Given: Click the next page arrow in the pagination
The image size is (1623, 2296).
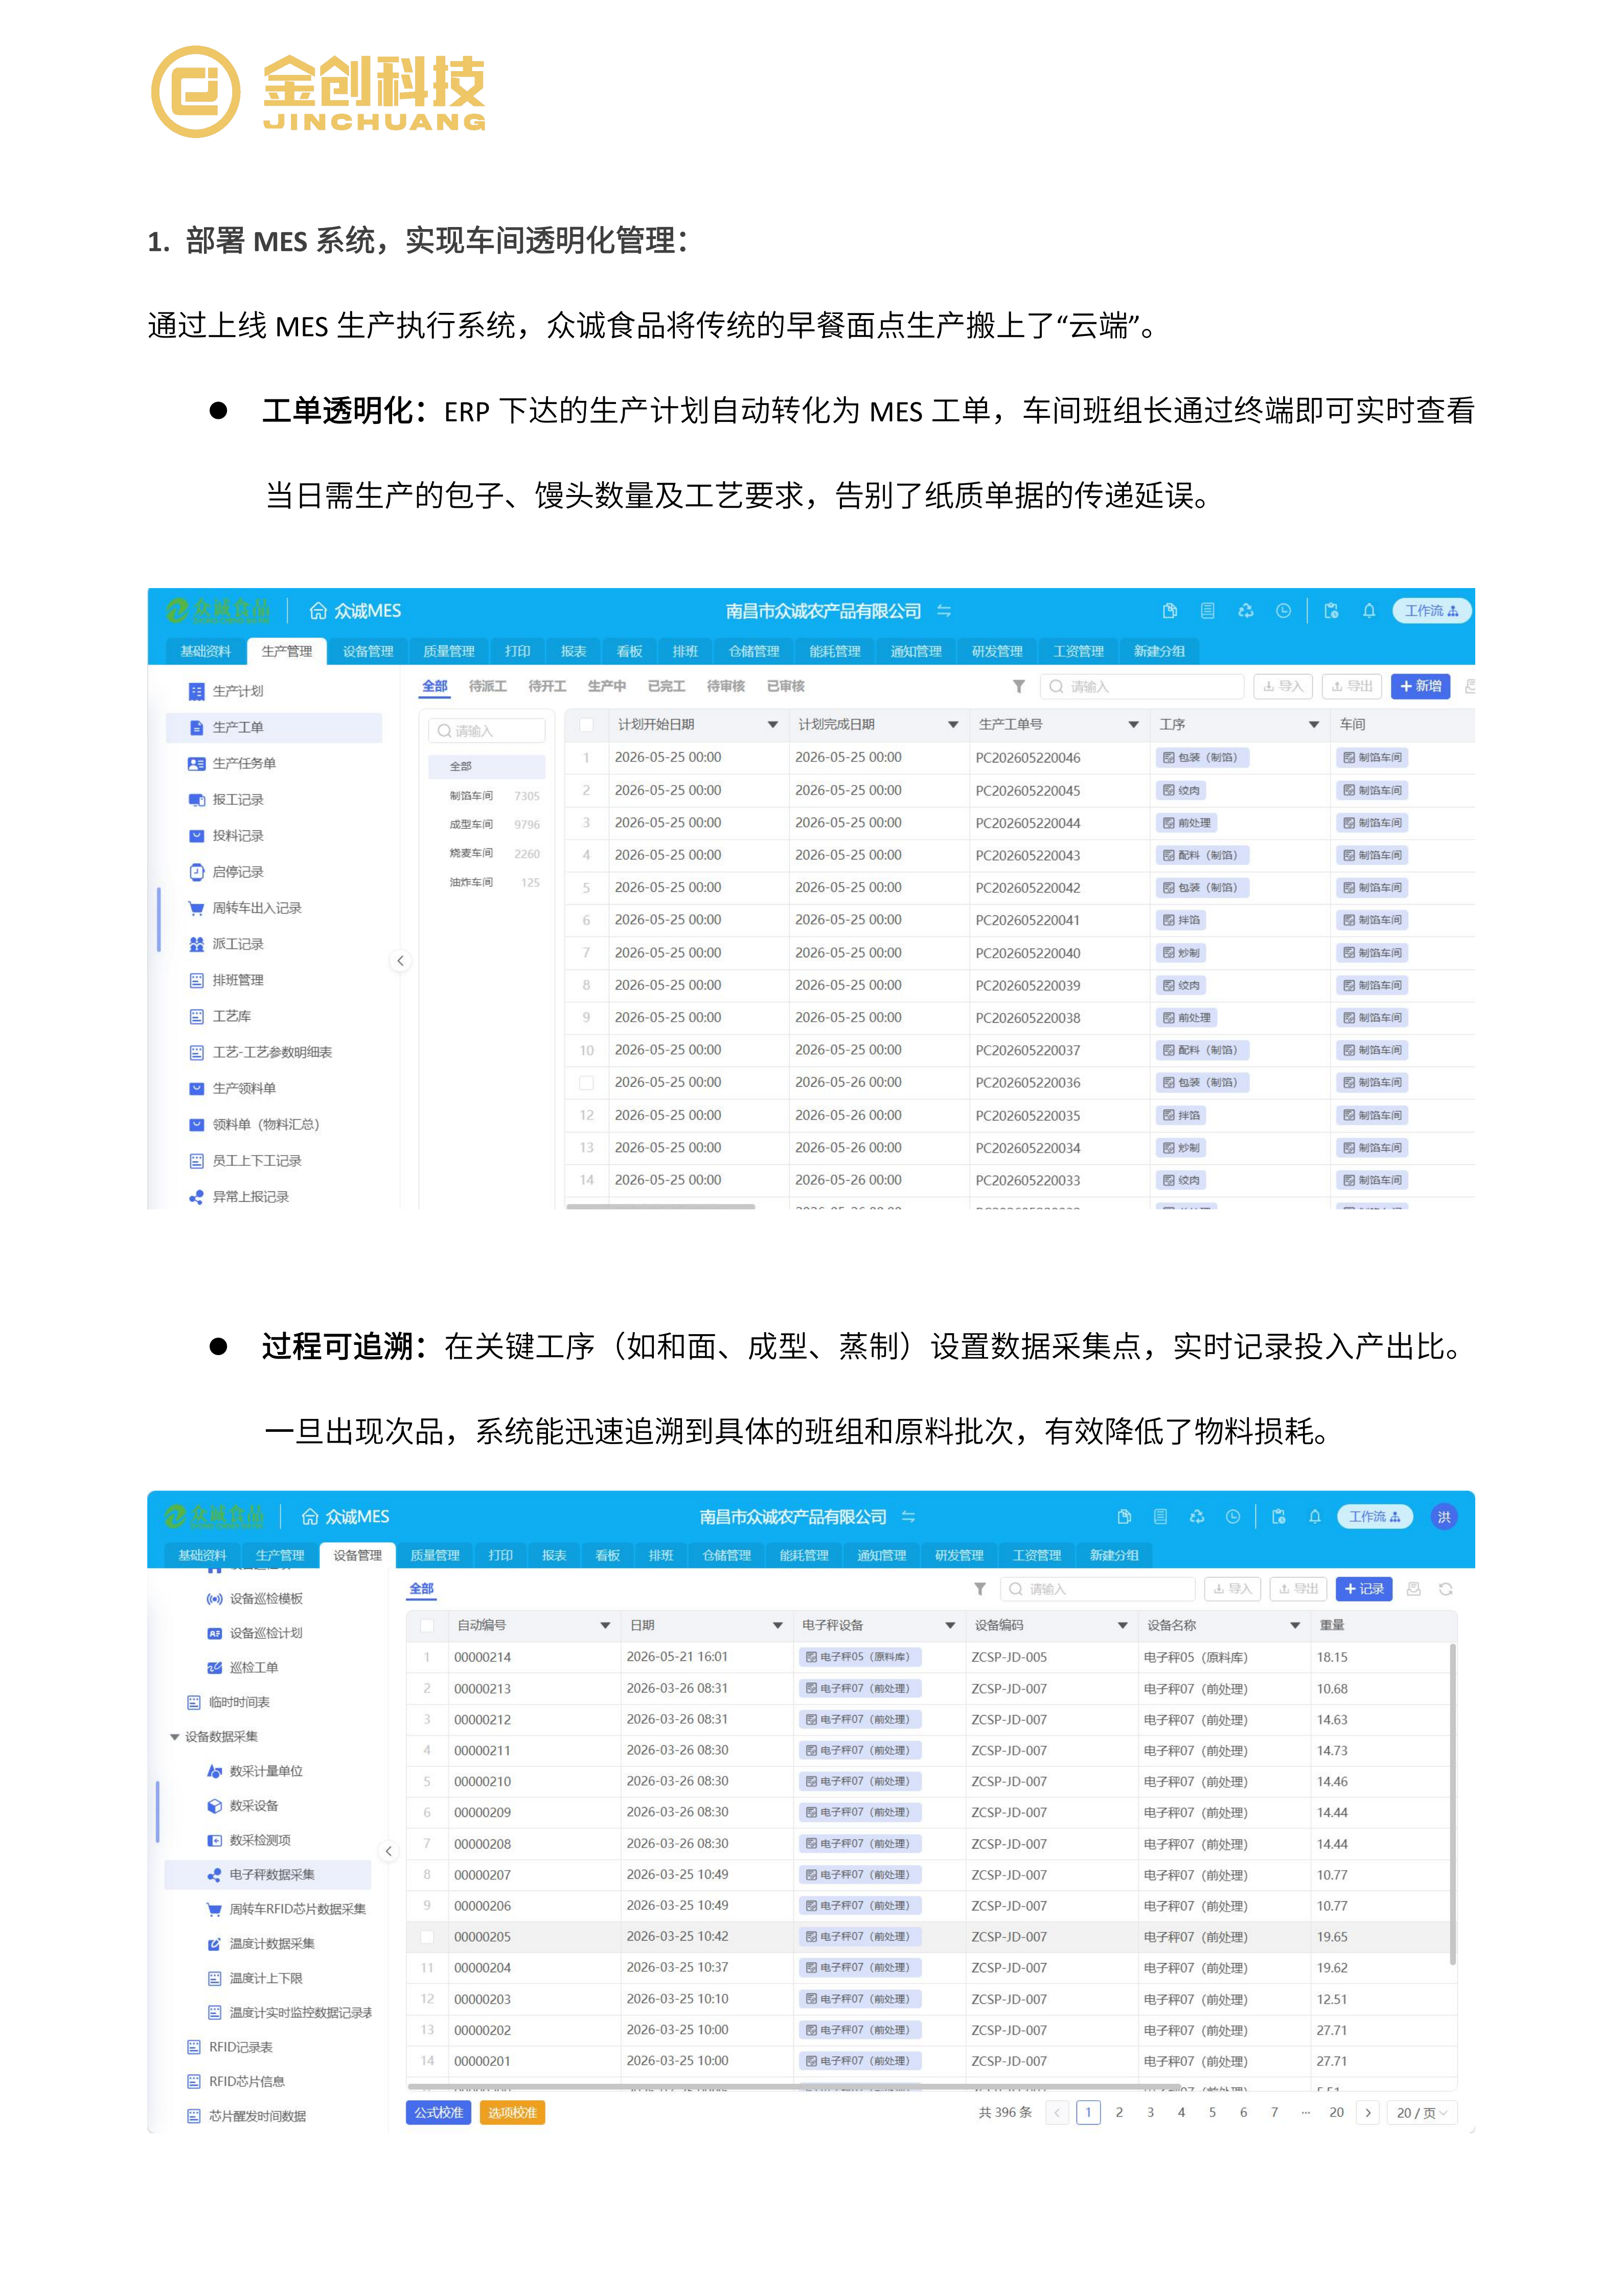Looking at the screenshot, I should 1368,2112.
